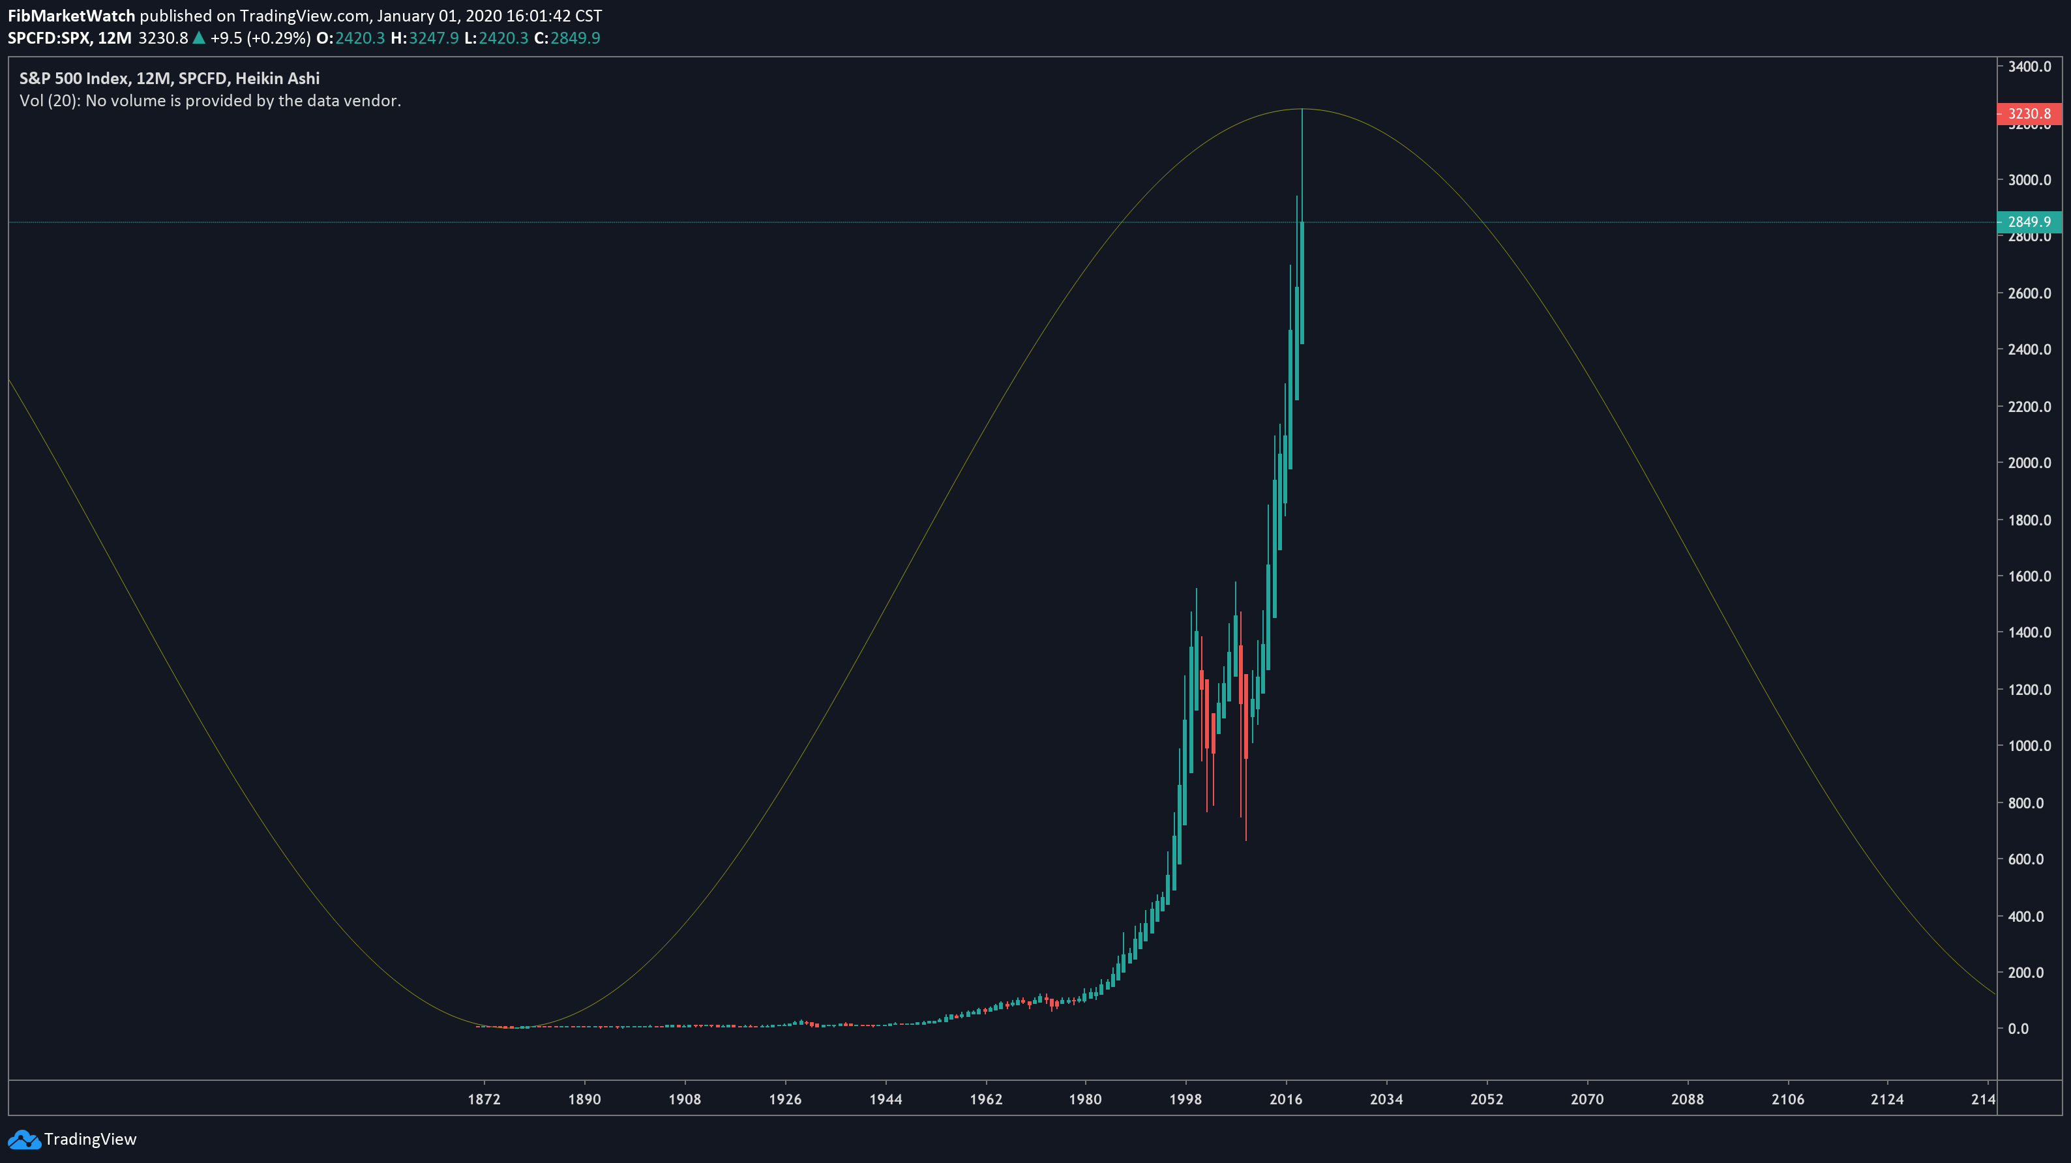Click the 2400.0 price axis label
Viewport: 2071px width, 1163px height.
coord(2029,349)
